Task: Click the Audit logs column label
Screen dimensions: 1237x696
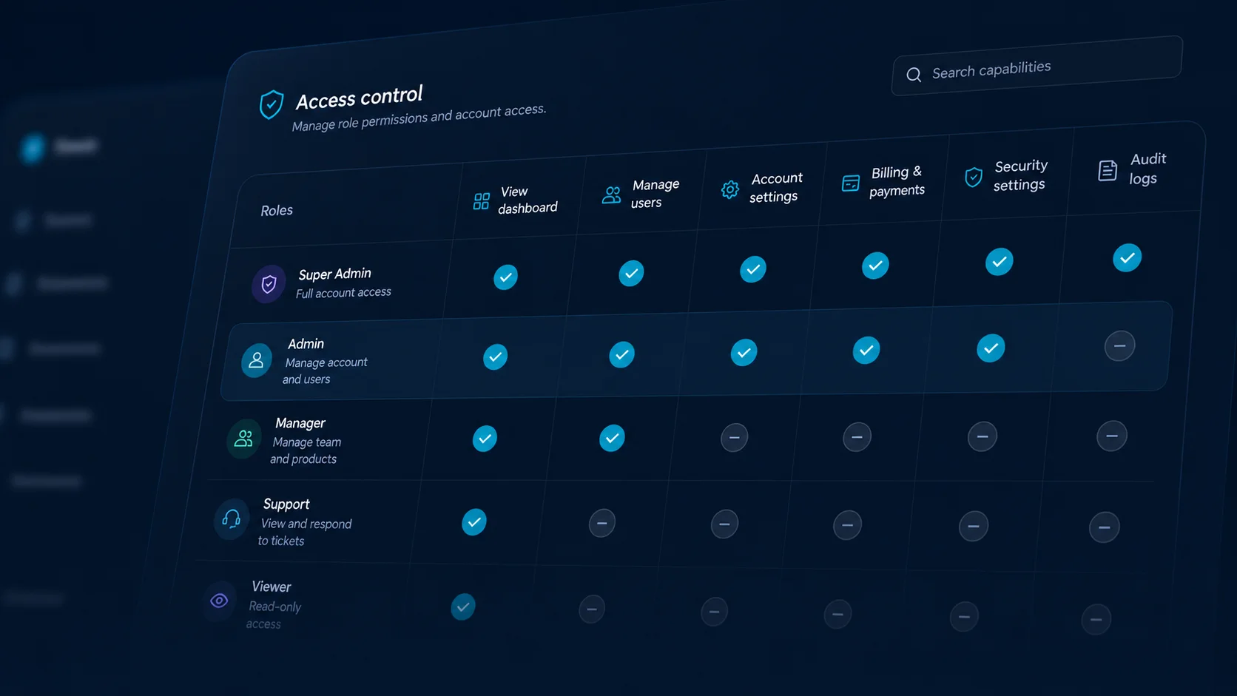Action: coord(1147,169)
